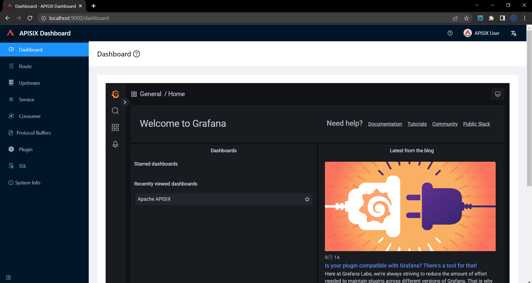Click the Grafana logo icon

[115, 94]
